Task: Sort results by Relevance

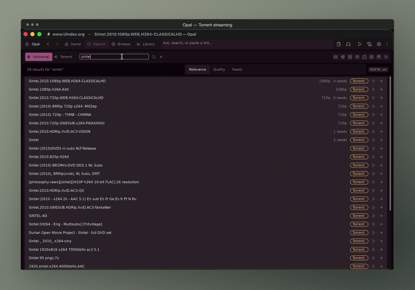Action: pyautogui.click(x=198, y=69)
